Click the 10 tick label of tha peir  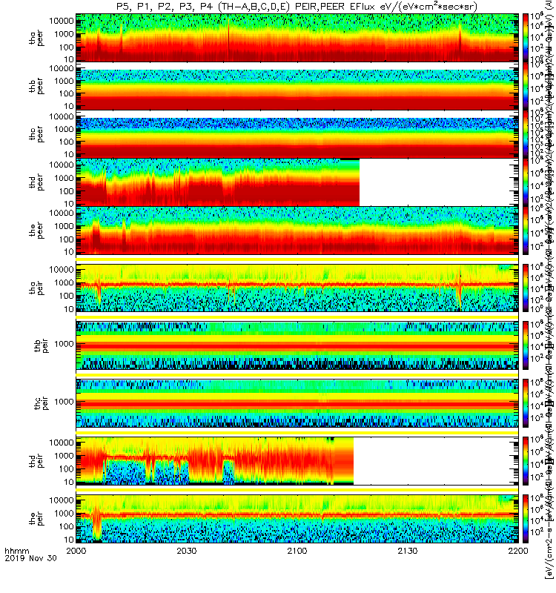[69, 309]
